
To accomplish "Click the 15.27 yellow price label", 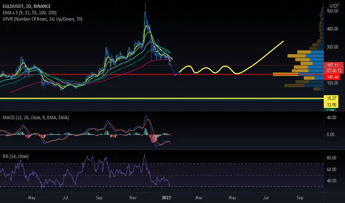I will (x=331, y=98).
